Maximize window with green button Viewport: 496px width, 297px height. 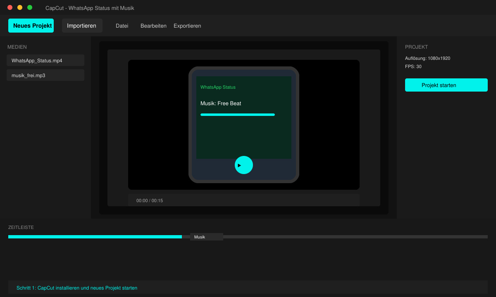[x=30, y=7]
